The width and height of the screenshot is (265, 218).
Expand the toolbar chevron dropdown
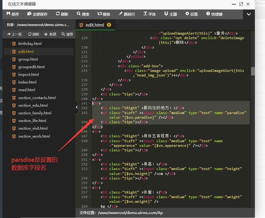coord(249,14)
